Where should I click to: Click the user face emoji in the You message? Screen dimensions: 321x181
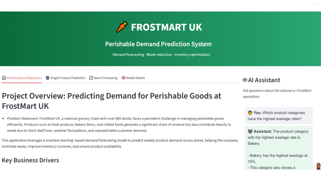(x=250, y=113)
